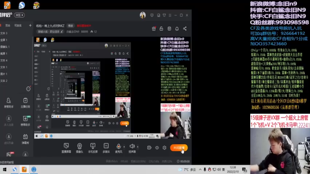Viewport: 310px width, 174px height.
Task: Click the stream timer 00:00:00
Action: (x=183, y=161)
